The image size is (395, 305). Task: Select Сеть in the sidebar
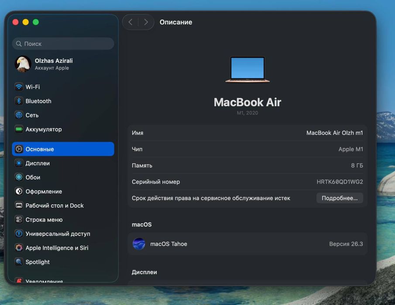(x=63, y=115)
